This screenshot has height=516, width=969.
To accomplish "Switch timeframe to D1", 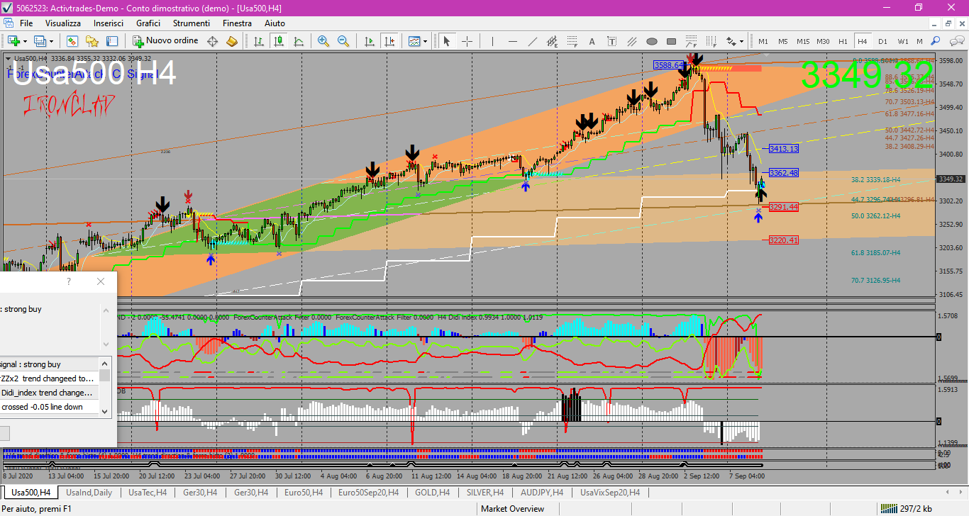I will [882, 41].
